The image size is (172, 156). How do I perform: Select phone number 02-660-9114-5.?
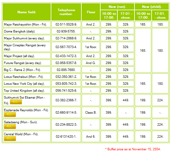click(66, 112)
